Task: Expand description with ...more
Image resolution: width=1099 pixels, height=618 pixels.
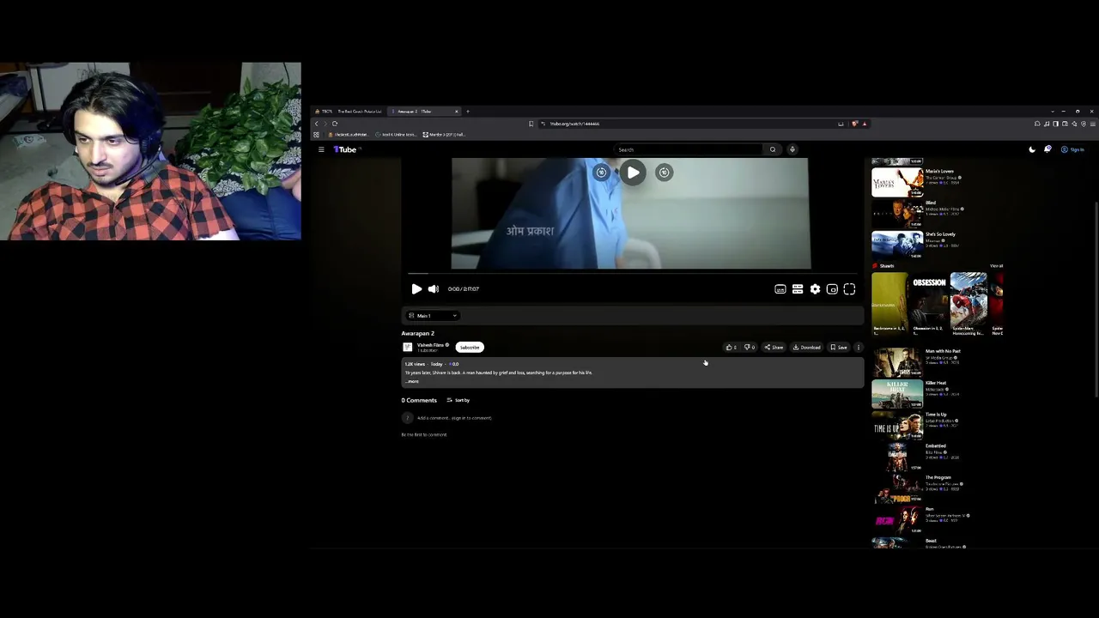Action: (x=413, y=381)
